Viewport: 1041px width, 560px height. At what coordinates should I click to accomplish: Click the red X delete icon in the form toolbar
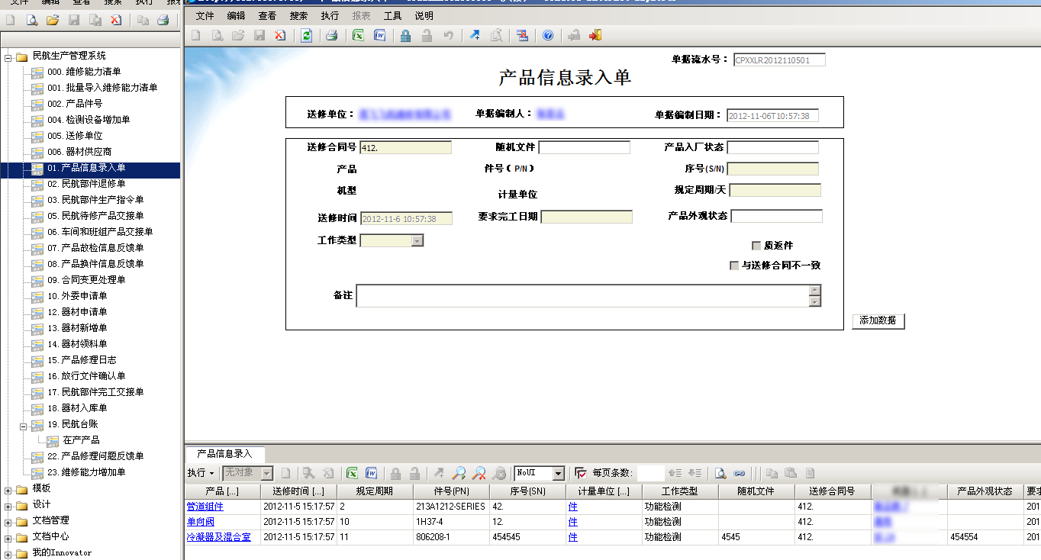(280, 35)
